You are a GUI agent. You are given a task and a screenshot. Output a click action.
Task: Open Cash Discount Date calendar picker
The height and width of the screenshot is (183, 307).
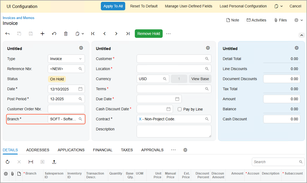click(x=168, y=109)
